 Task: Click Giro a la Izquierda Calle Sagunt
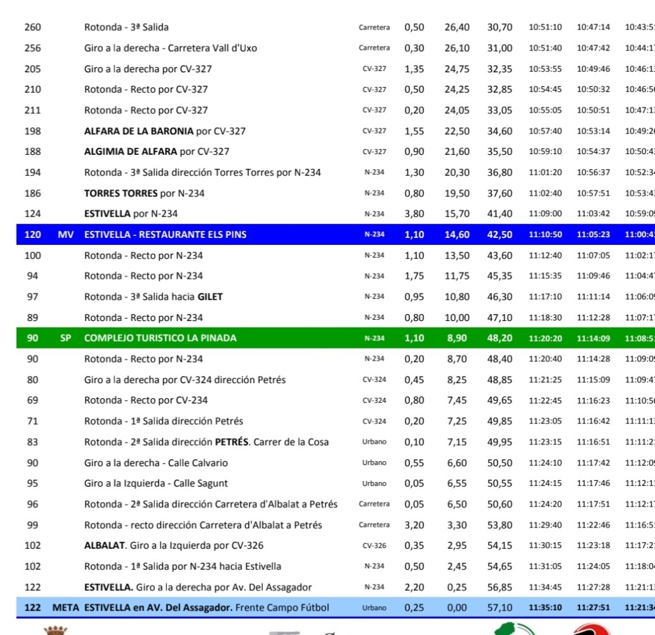156,483
